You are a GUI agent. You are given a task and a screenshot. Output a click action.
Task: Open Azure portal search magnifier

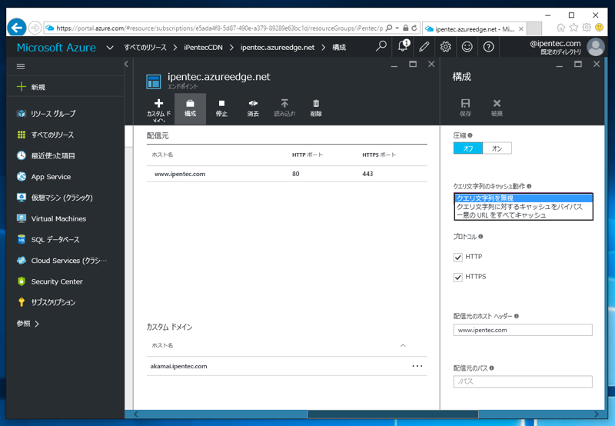click(381, 46)
